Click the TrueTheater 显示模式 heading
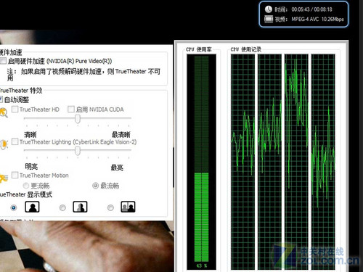The width and height of the screenshot is (363, 272). pyautogui.click(x=26, y=194)
